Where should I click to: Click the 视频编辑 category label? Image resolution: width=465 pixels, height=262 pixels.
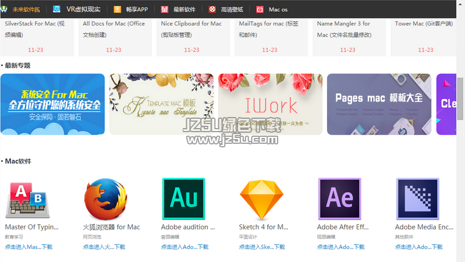(x=326, y=237)
